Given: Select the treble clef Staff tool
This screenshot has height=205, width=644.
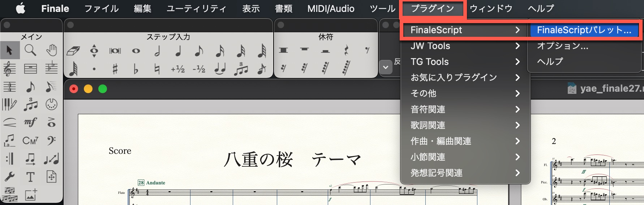Looking at the screenshot, I should (10, 69).
